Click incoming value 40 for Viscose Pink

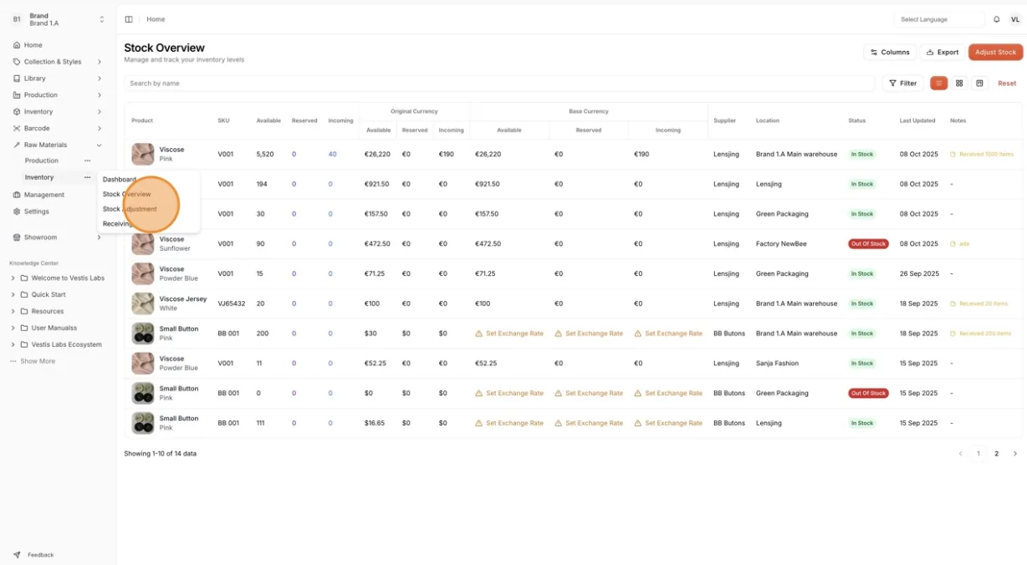(x=332, y=155)
